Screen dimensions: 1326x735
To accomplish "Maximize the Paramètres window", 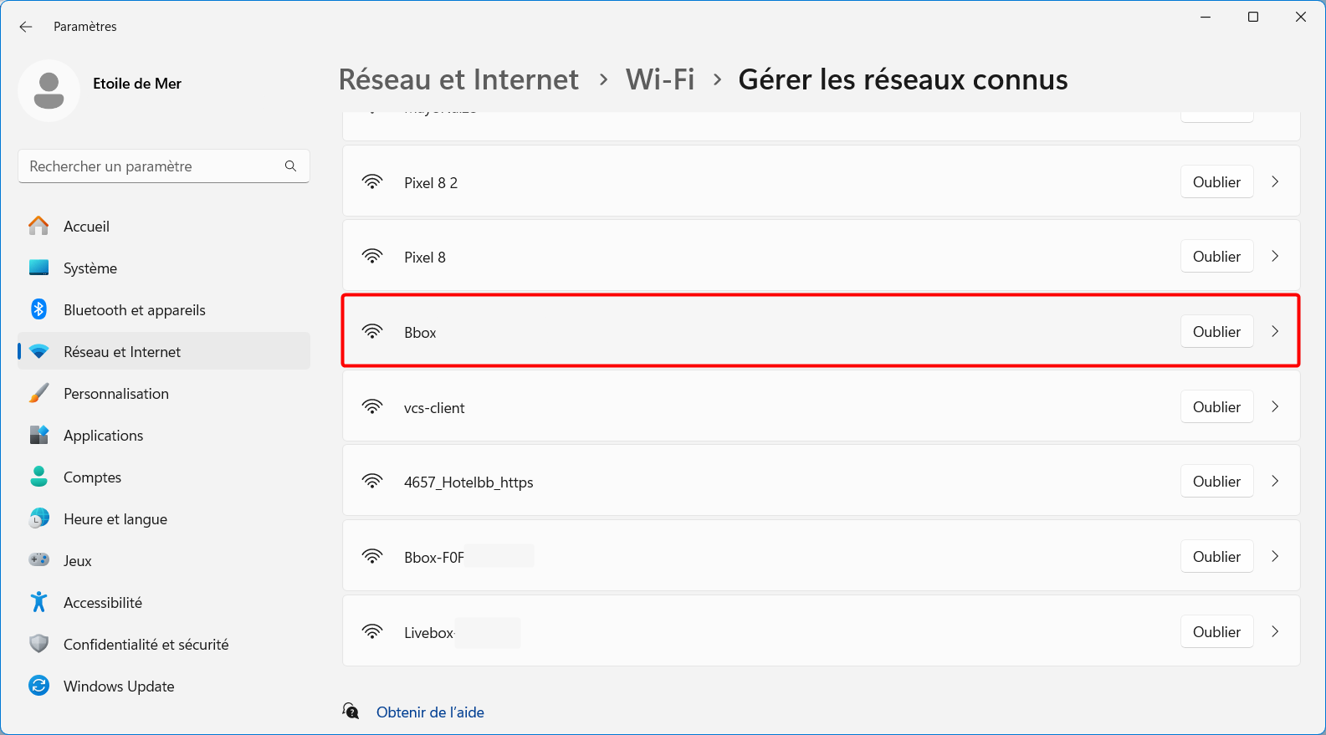I will pyautogui.click(x=1253, y=17).
